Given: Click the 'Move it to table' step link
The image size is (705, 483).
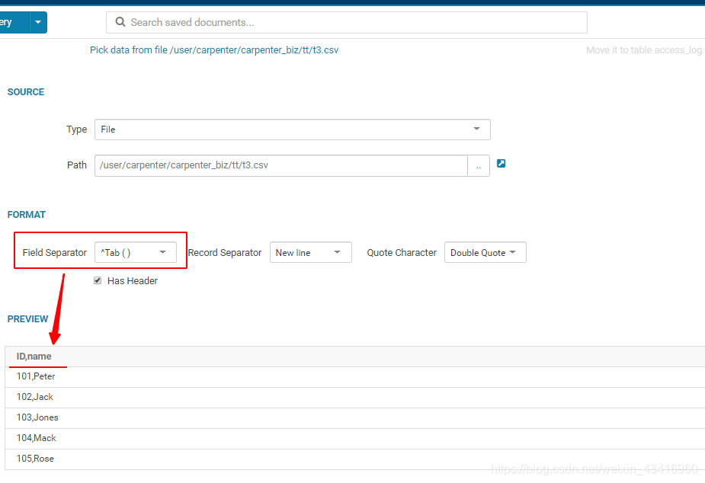Looking at the screenshot, I should coord(646,50).
